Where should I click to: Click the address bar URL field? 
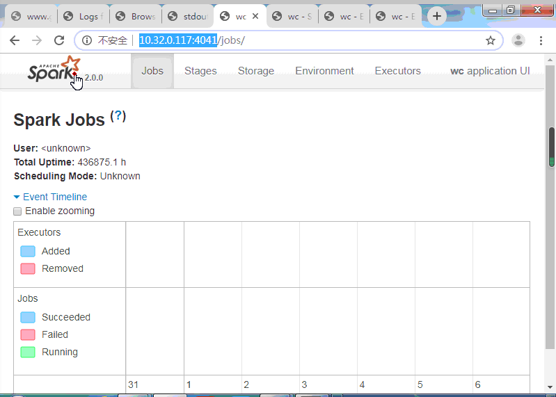point(313,41)
